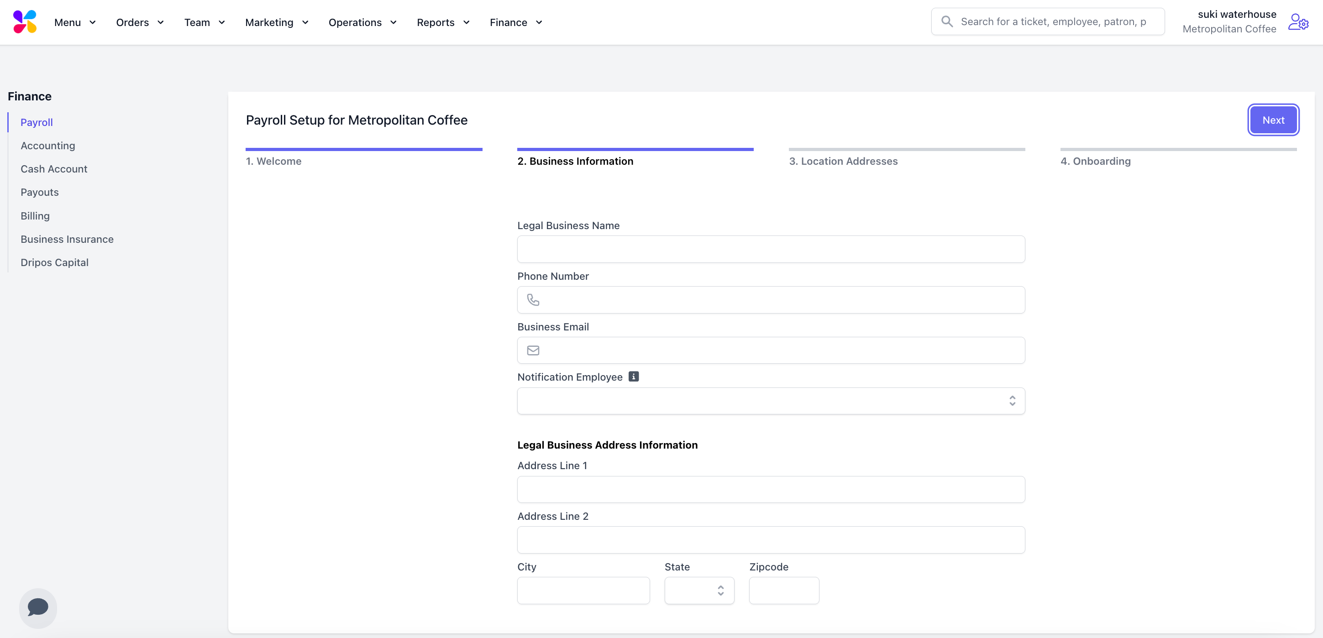Open the State selector dropdown

point(698,590)
